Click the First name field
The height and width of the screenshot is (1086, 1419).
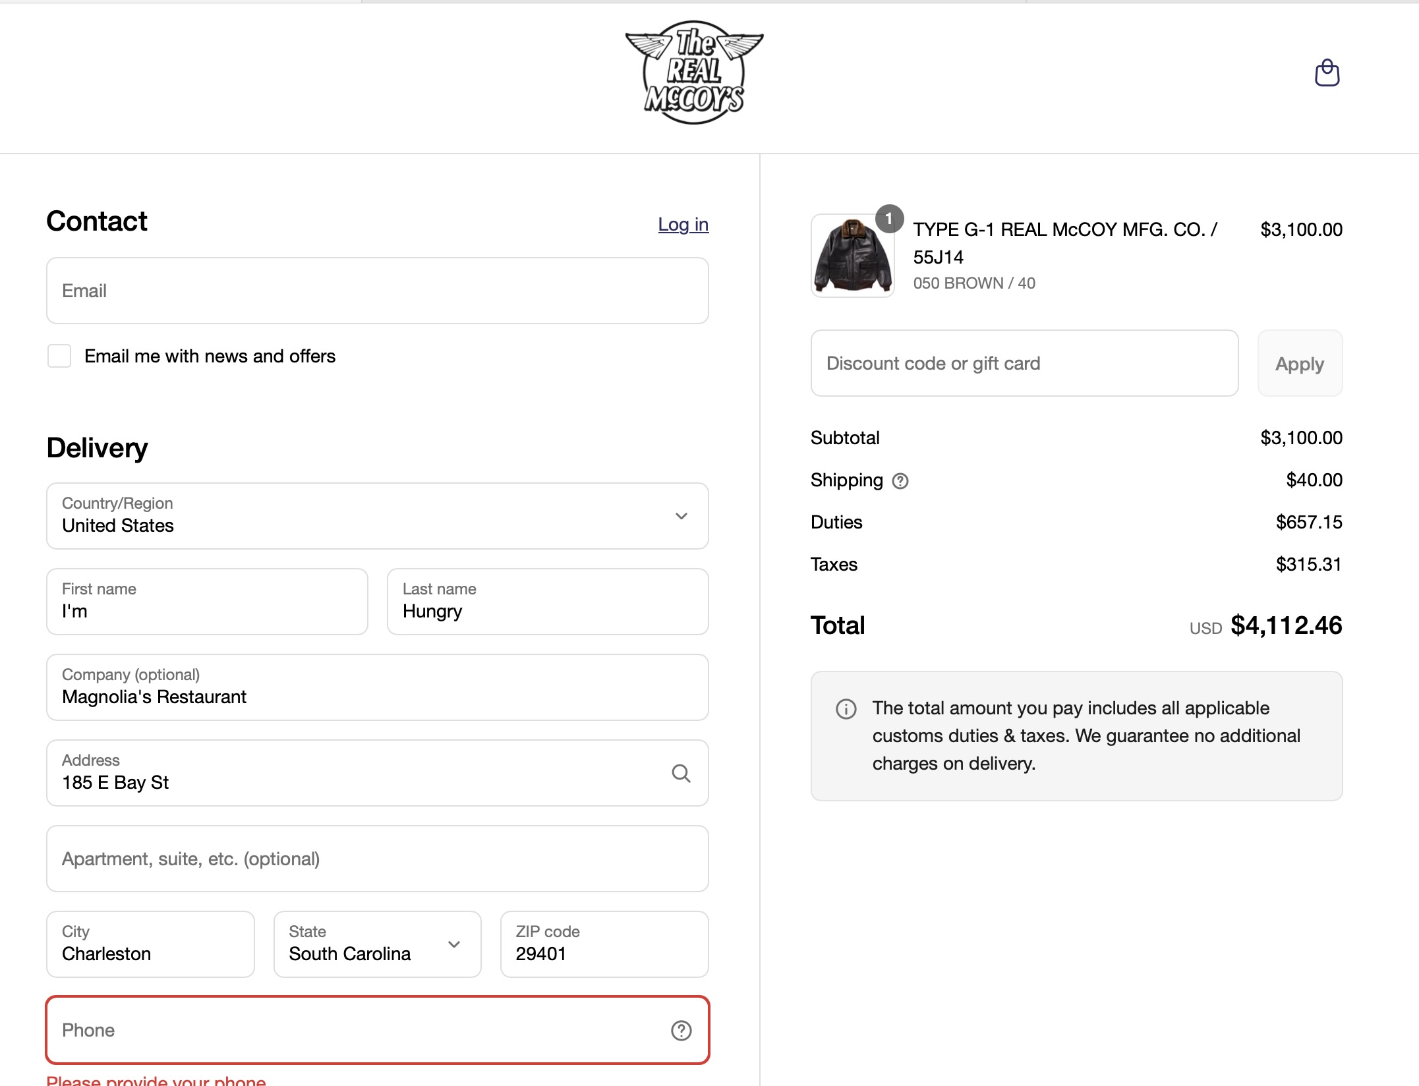pos(207,602)
